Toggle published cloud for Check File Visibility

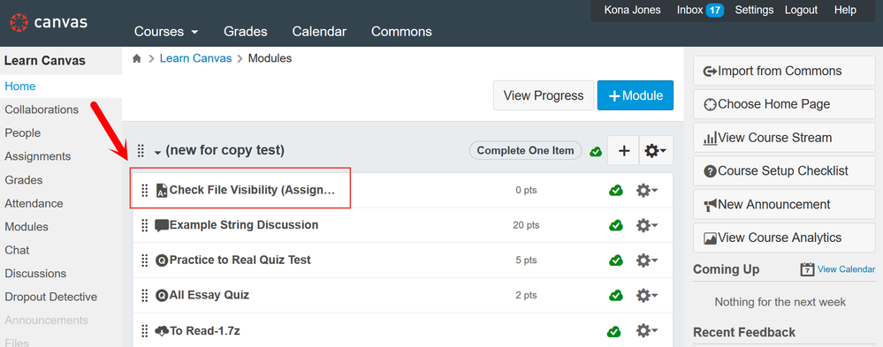tap(615, 191)
